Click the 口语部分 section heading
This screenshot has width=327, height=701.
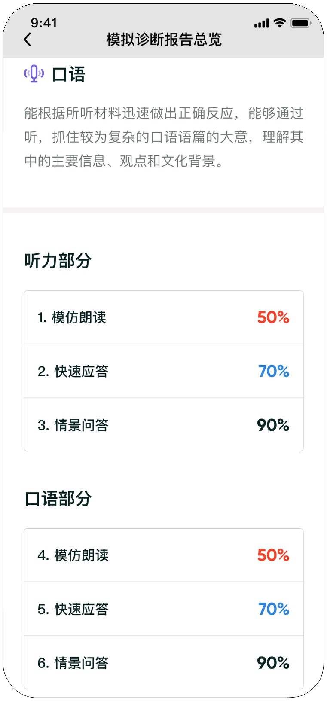58,499
